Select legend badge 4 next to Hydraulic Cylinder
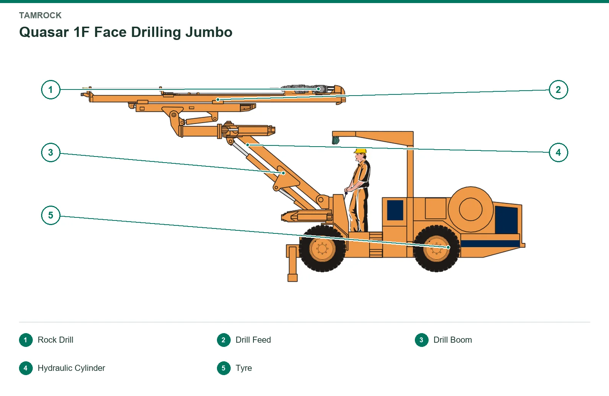 click(x=26, y=368)
